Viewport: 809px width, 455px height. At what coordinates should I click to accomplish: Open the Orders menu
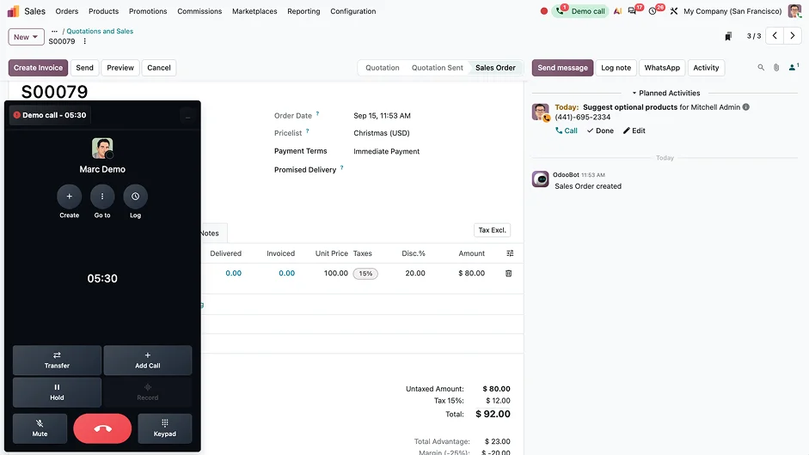pyautogui.click(x=67, y=11)
